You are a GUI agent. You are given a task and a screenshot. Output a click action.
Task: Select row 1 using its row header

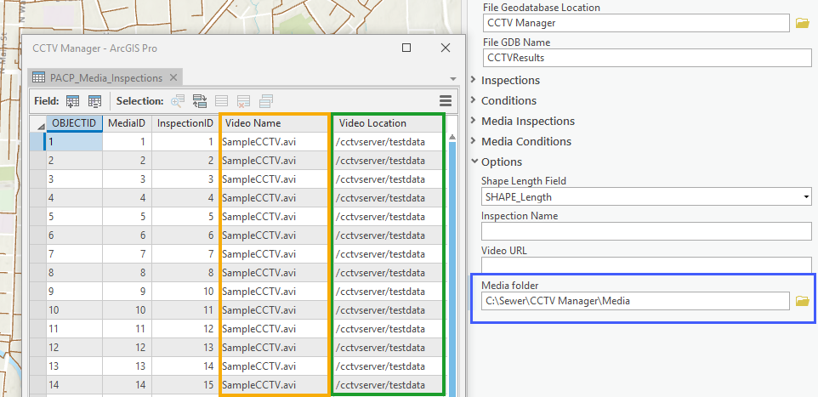point(38,142)
